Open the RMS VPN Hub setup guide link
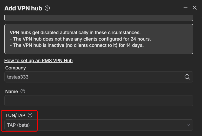This screenshot has height=136, width=202. pos(38,61)
